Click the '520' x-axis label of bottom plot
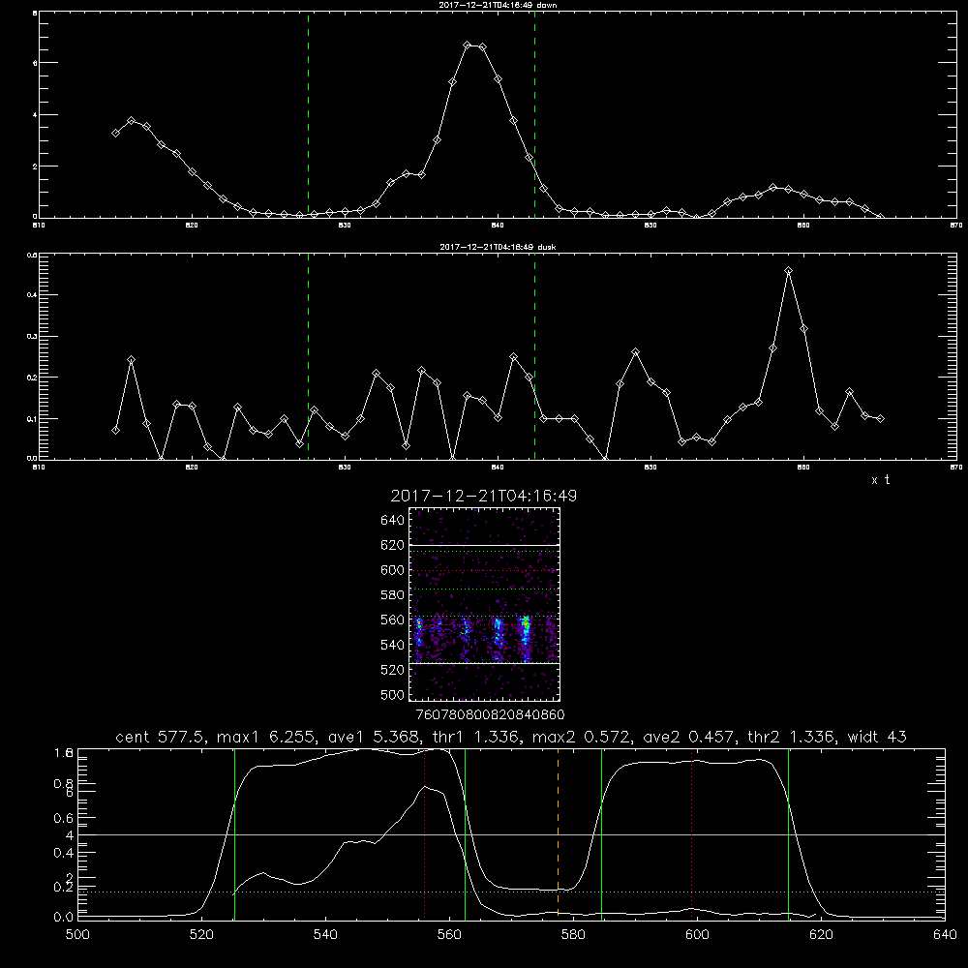This screenshot has width=968, height=968. (201, 935)
